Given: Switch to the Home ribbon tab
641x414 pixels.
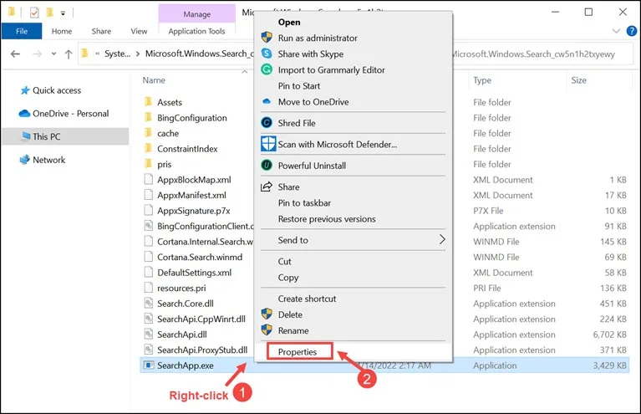Looking at the screenshot, I should coord(62,31).
